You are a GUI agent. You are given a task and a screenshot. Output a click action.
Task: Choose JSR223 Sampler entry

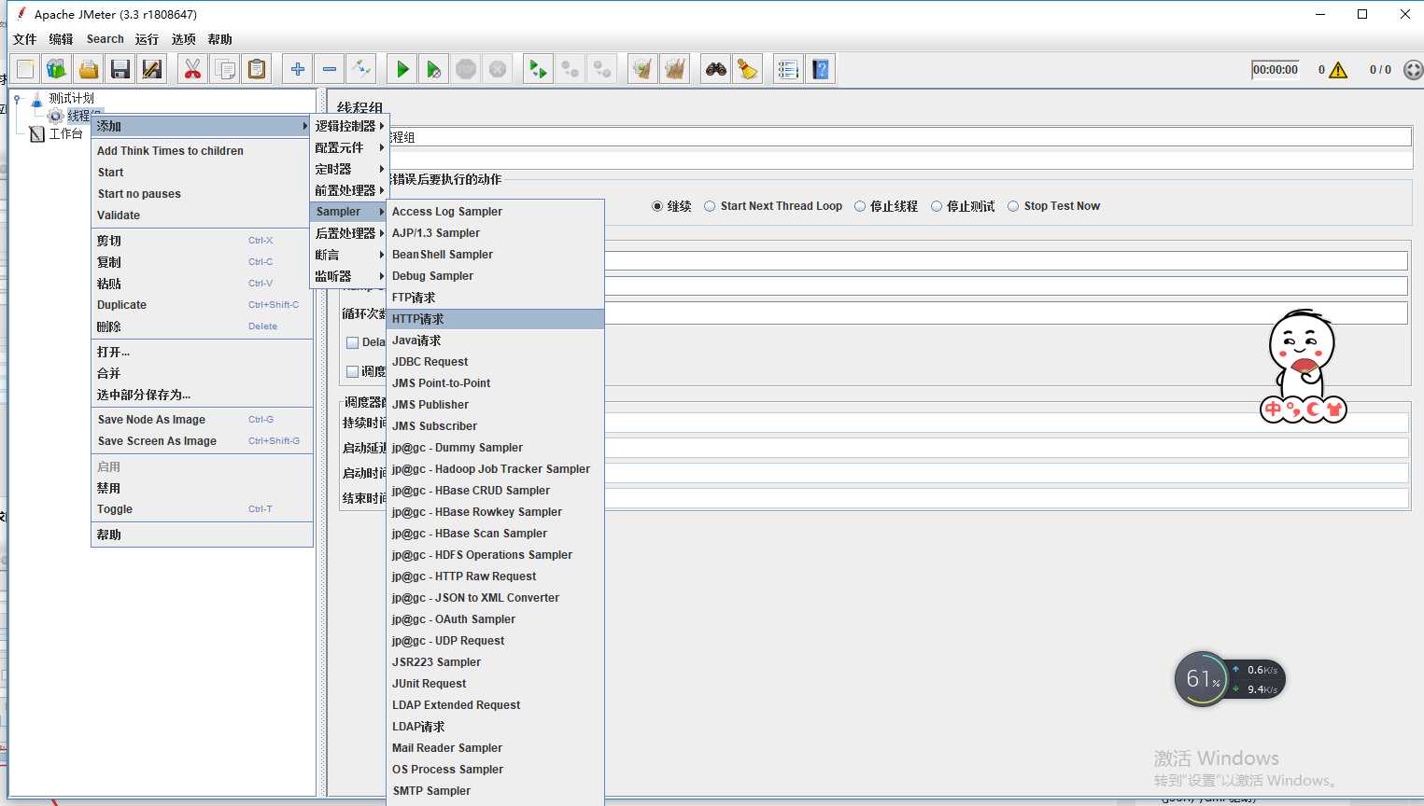click(x=495, y=662)
